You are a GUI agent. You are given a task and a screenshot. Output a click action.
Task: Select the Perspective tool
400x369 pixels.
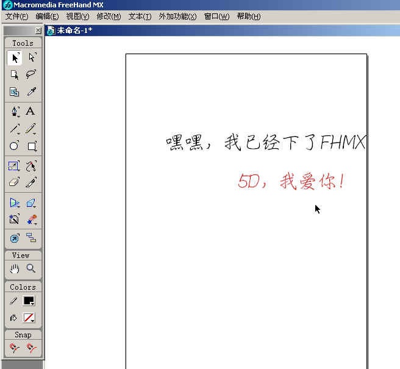coord(15,203)
